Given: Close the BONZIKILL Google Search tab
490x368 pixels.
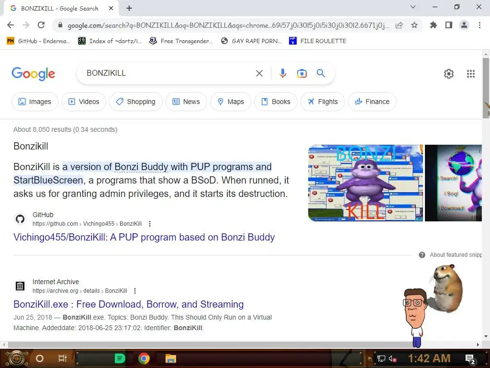Looking at the screenshot, I should 111,9.
